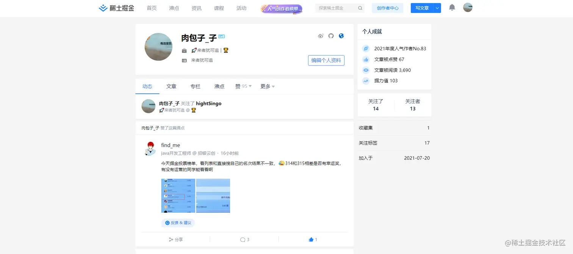This screenshot has width=573, height=254.
Task: Open the Weibo profile icon
Action: (x=321, y=36)
